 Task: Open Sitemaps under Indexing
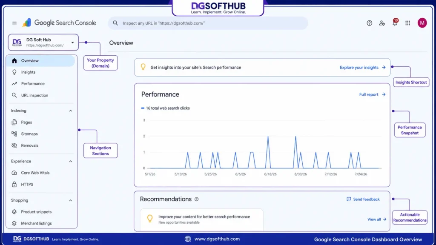[40, 134]
